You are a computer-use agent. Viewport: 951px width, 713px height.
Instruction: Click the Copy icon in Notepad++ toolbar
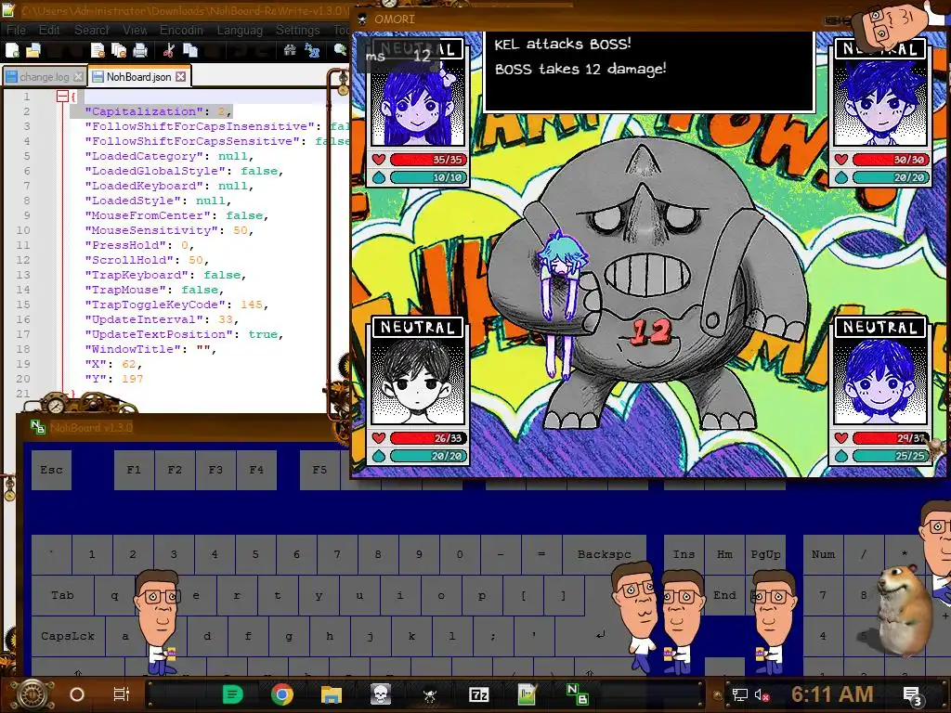click(190, 50)
